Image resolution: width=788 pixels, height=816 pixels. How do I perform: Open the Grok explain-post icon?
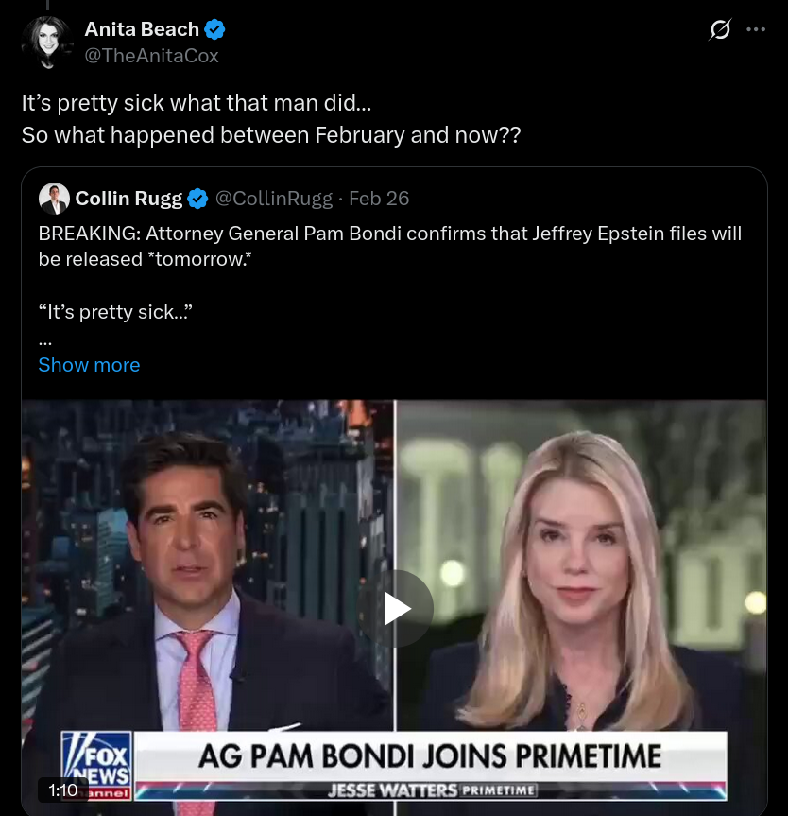point(720,29)
